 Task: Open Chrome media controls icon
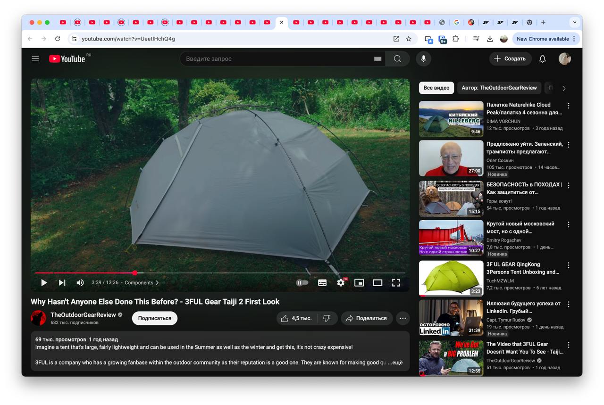476,39
